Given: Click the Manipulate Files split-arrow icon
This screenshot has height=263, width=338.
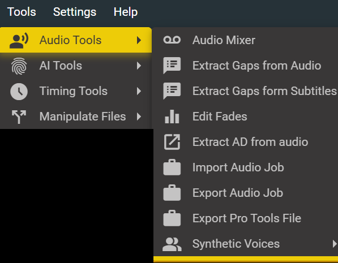Looking at the screenshot, I should [x=19, y=117].
